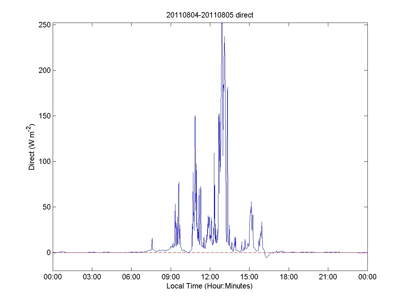Click the 0 y-axis tick label

coord(48,253)
